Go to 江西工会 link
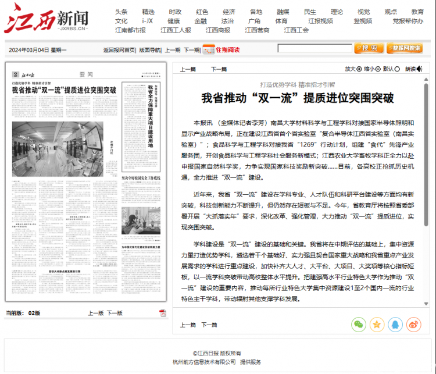 click(x=296, y=30)
